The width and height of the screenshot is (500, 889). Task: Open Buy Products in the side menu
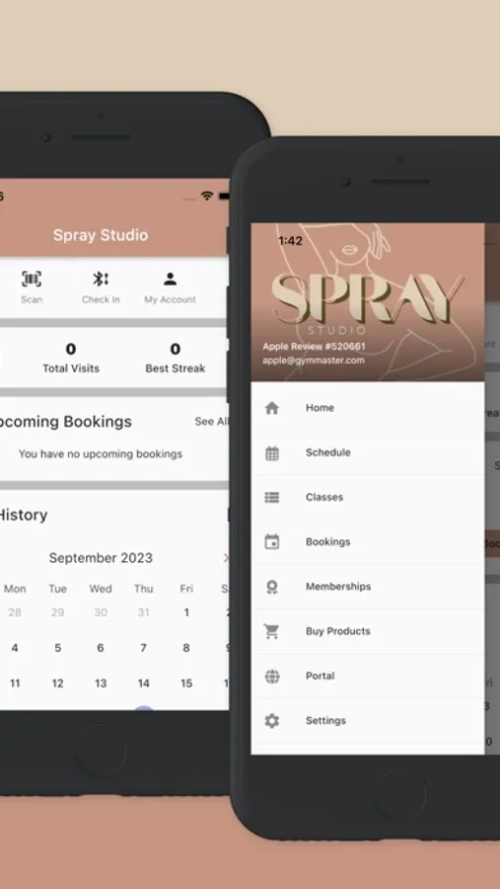[x=368, y=631]
